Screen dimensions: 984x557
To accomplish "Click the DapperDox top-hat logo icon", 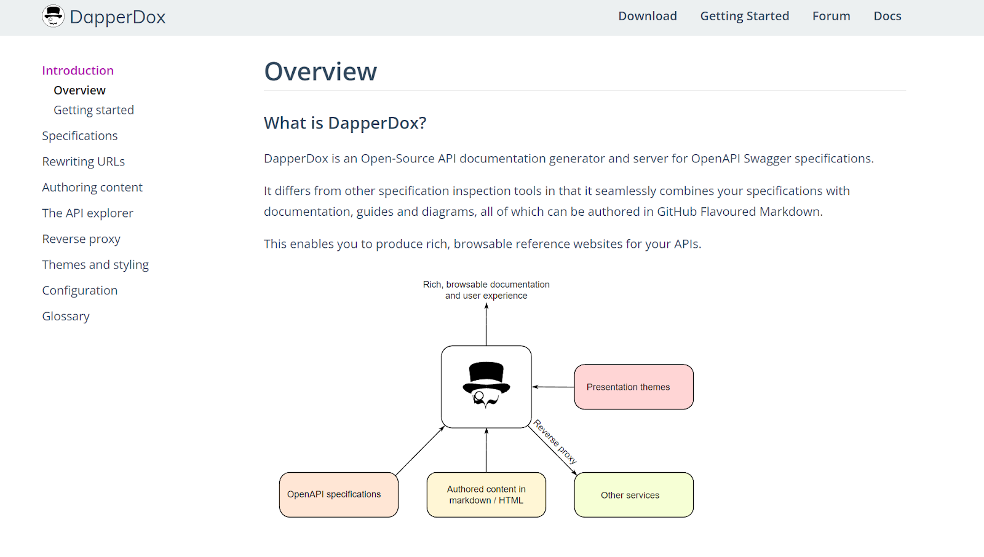I will [54, 17].
